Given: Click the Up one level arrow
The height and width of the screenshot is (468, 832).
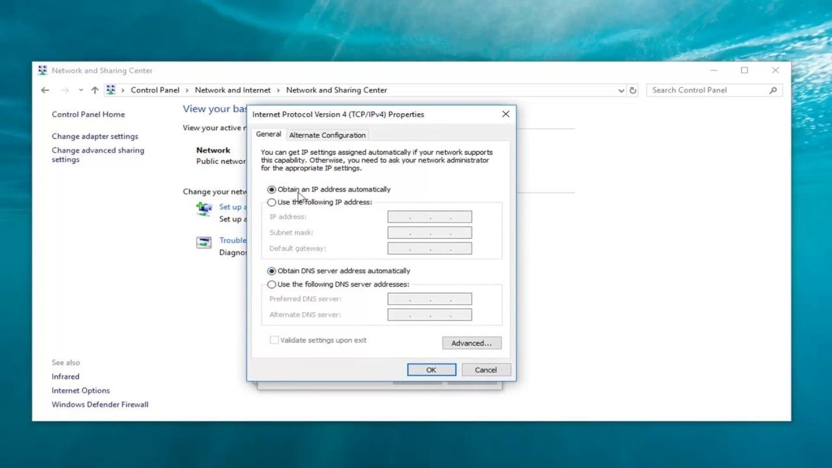Looking at the screenshot, I should point(95,90).
